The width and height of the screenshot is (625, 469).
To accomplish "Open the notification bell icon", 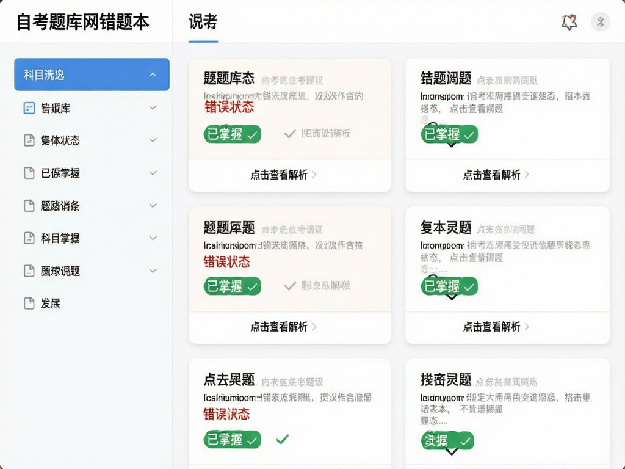I will pyautogui.click(x=569, y=23).
